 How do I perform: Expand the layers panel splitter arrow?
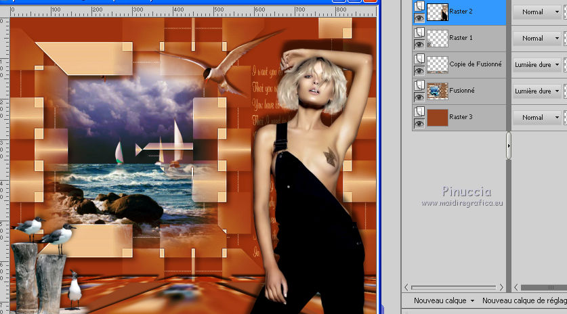point(509,145)
